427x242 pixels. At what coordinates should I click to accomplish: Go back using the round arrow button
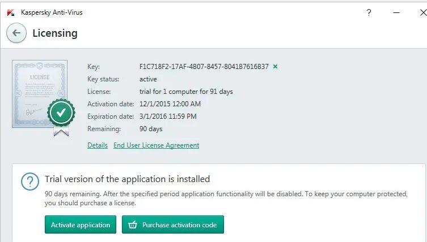(16, 33)
